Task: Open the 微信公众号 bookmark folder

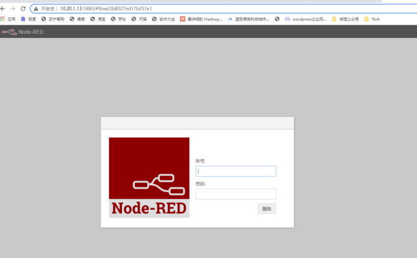Action: [x=345, y=19]
